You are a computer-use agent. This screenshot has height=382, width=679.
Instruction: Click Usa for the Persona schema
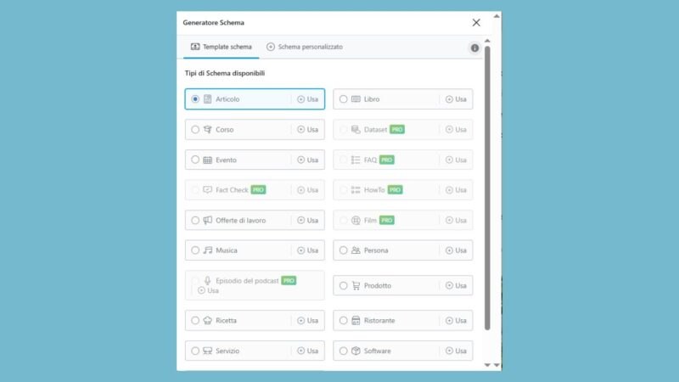pos(456,250)
